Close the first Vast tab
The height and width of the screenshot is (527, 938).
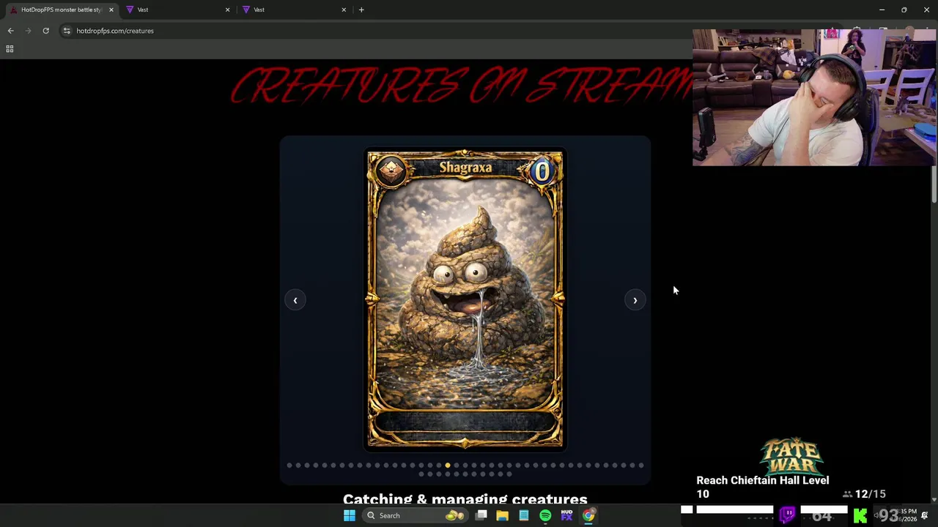[x=227, y=10]
